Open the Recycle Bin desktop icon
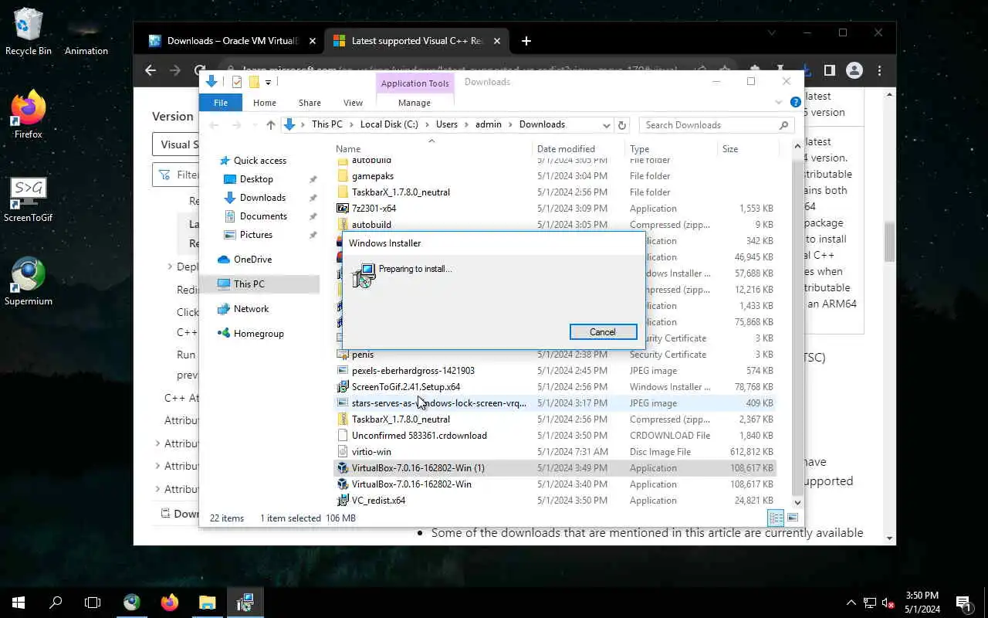 click(29, 31)
